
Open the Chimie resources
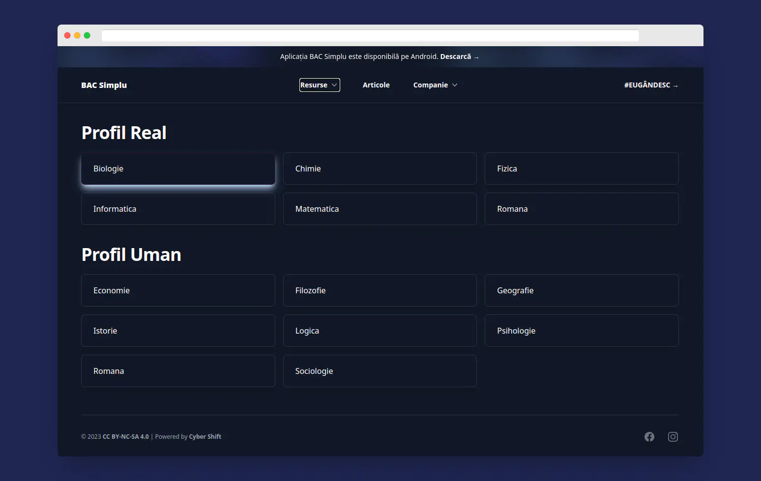[x=380, y=169]
